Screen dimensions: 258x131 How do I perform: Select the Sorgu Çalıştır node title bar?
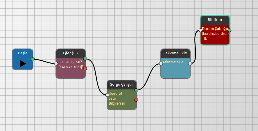121,85
